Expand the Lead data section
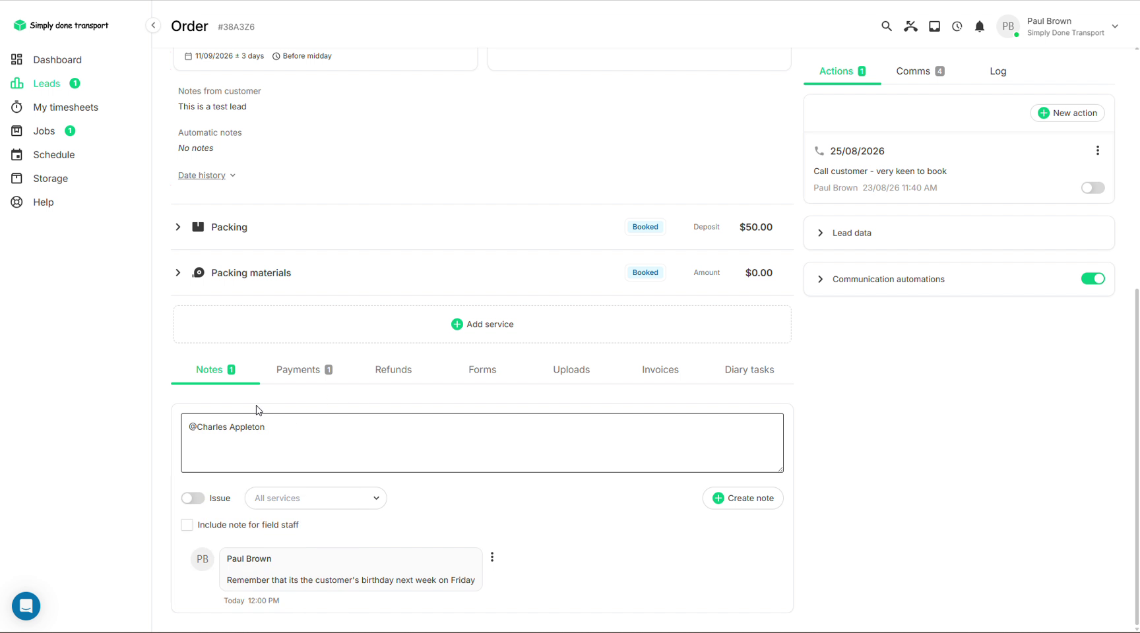 [x=820, y=233]
